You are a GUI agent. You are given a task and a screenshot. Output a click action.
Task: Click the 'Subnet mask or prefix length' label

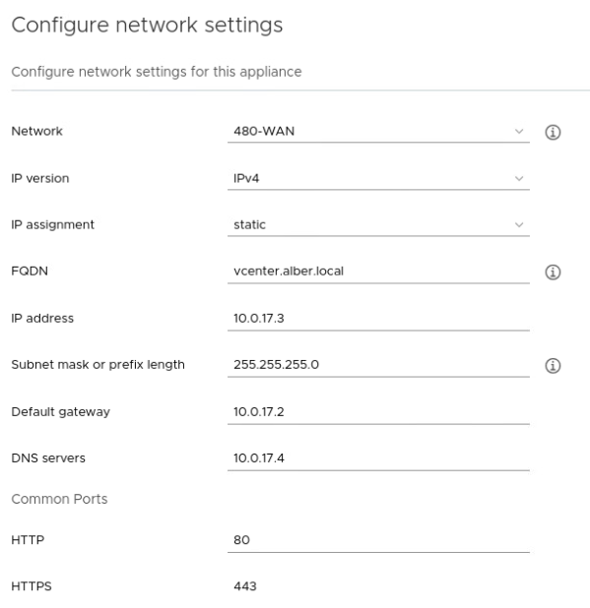tap(98, 365)
